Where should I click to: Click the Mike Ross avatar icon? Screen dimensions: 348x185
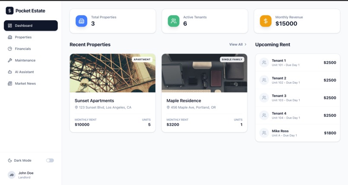(x=264, y=133)
